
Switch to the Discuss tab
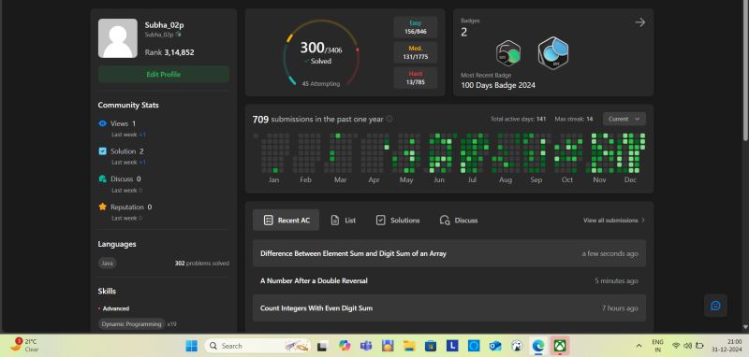tap(459, 221)
